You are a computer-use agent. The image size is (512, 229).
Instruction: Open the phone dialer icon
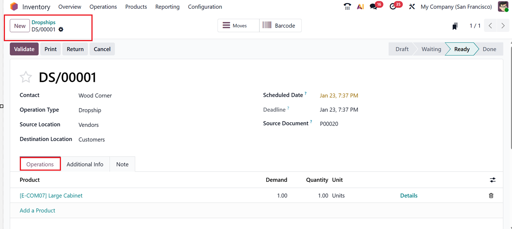click(x=347, y=6)
